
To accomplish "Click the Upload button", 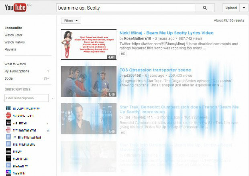I will (x=231, y=8).
